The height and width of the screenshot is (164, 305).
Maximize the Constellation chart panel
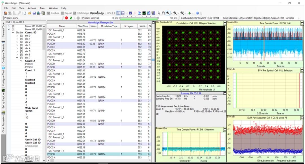(224, 23)
